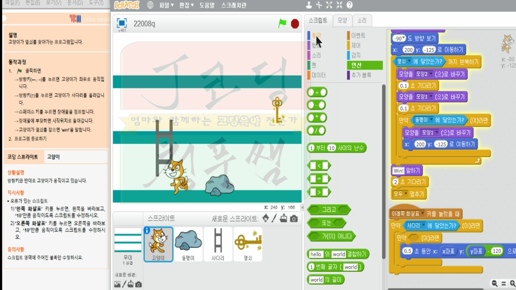This screenshot has width=516, height=290.
Task: Select the 동맹이 sprite thumbnail
Action: (x=188, y=244)
